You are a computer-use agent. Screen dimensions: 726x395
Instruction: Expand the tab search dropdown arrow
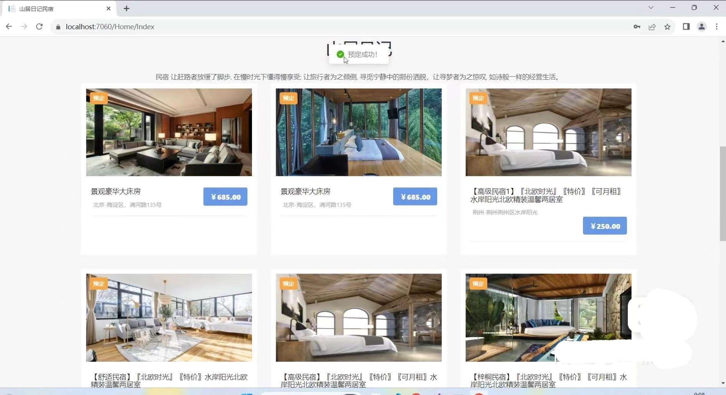651,8
